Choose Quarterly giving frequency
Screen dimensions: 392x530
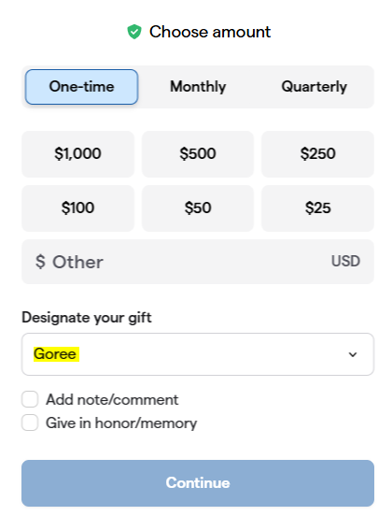[314, 87]
